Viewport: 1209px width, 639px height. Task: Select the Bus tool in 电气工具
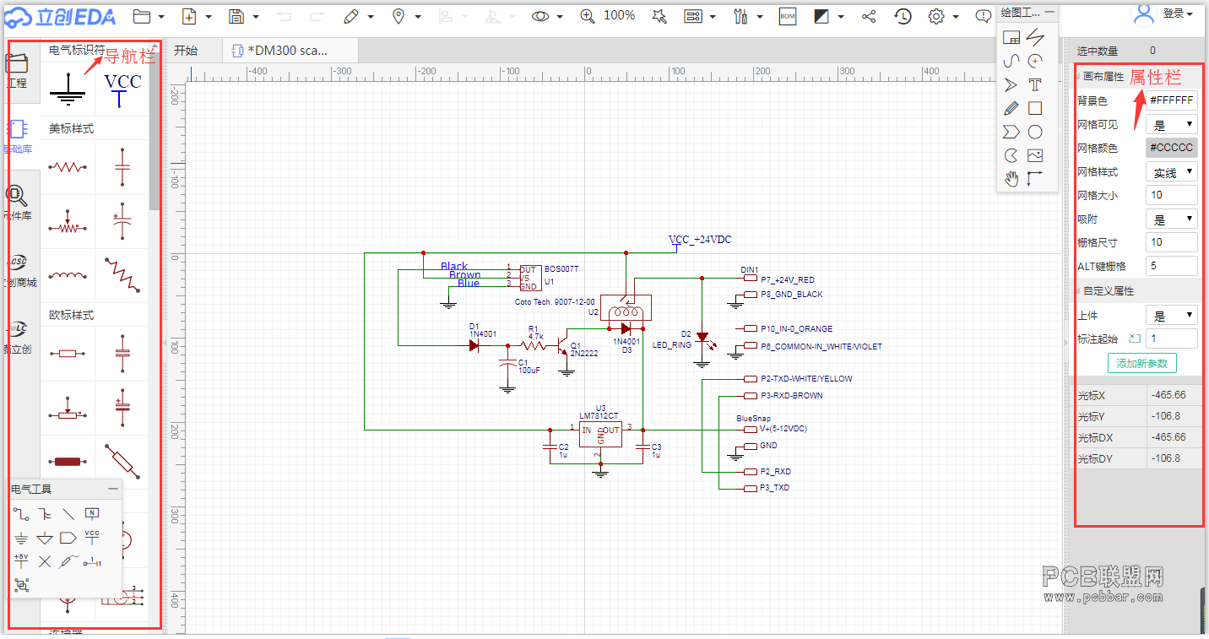coord(45,514)
